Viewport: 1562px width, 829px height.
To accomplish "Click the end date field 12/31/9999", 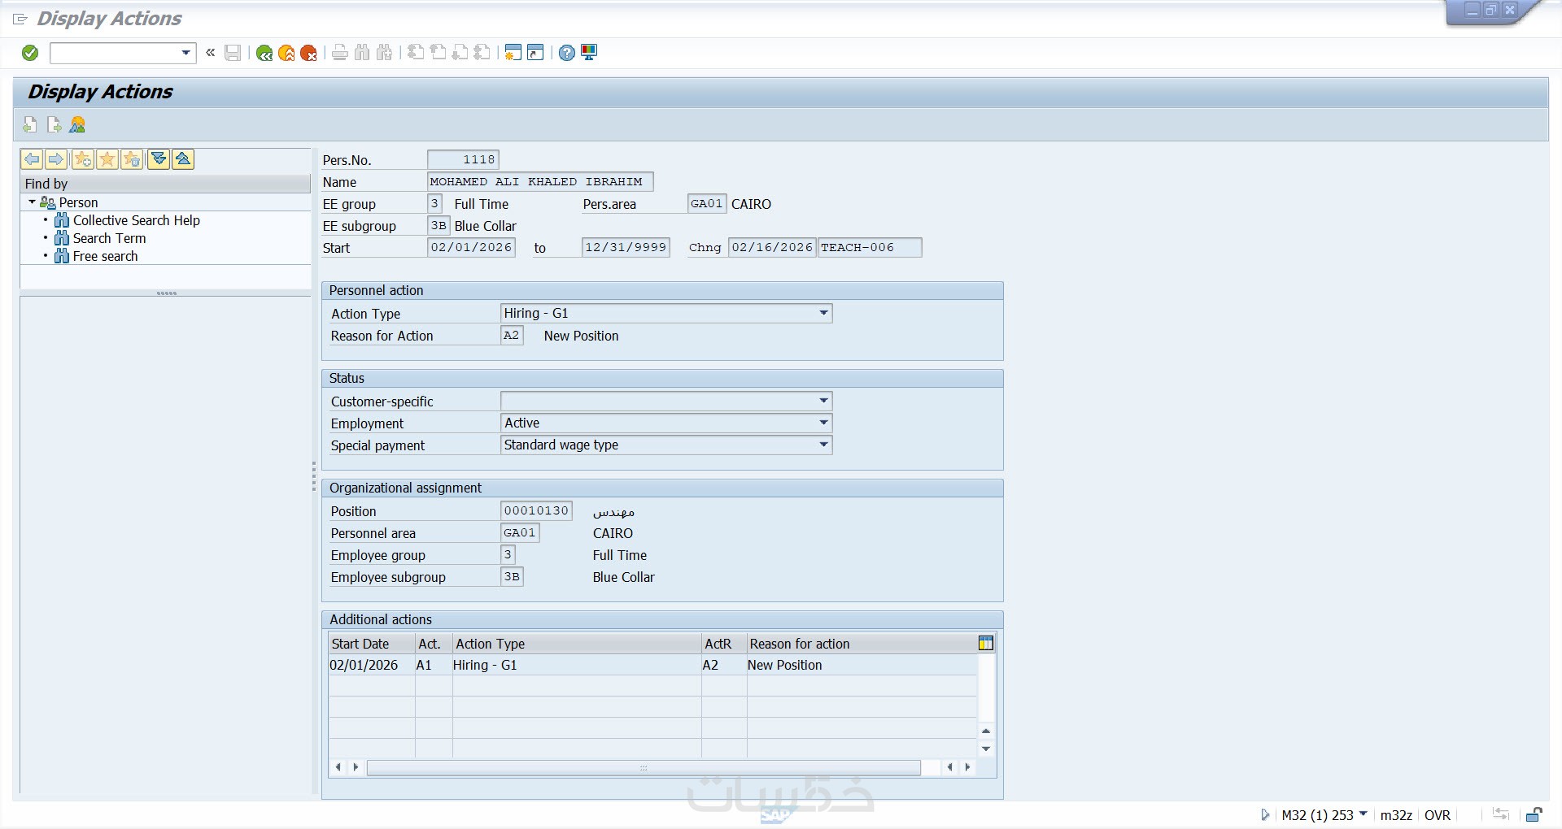I will click(x=626, y=247).
